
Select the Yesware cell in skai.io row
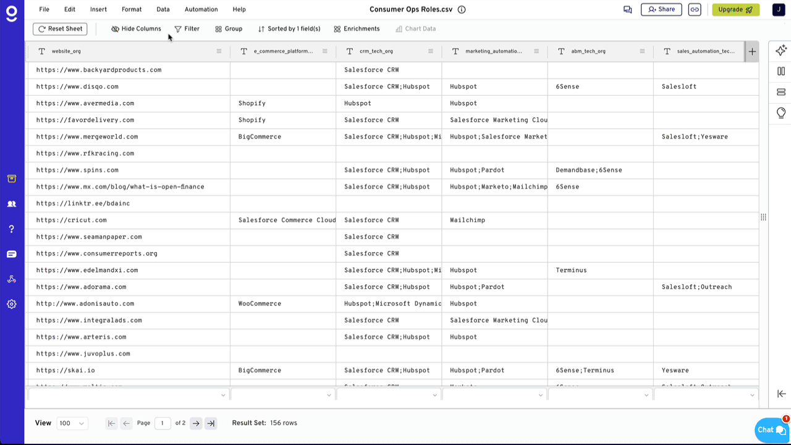[706, 370]
